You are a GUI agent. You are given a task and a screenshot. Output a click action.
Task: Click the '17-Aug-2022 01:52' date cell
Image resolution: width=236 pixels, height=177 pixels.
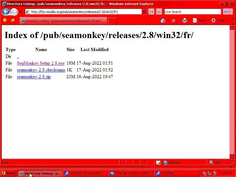95,70
